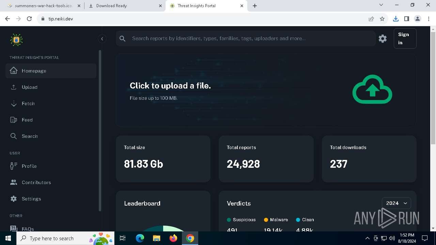Open the Contributors sidebar item
Screen dimensions: 436x245
coord(51,182)
